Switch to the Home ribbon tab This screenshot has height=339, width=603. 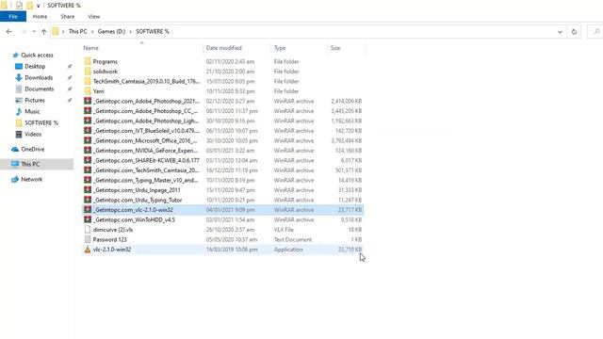(40, 17)
